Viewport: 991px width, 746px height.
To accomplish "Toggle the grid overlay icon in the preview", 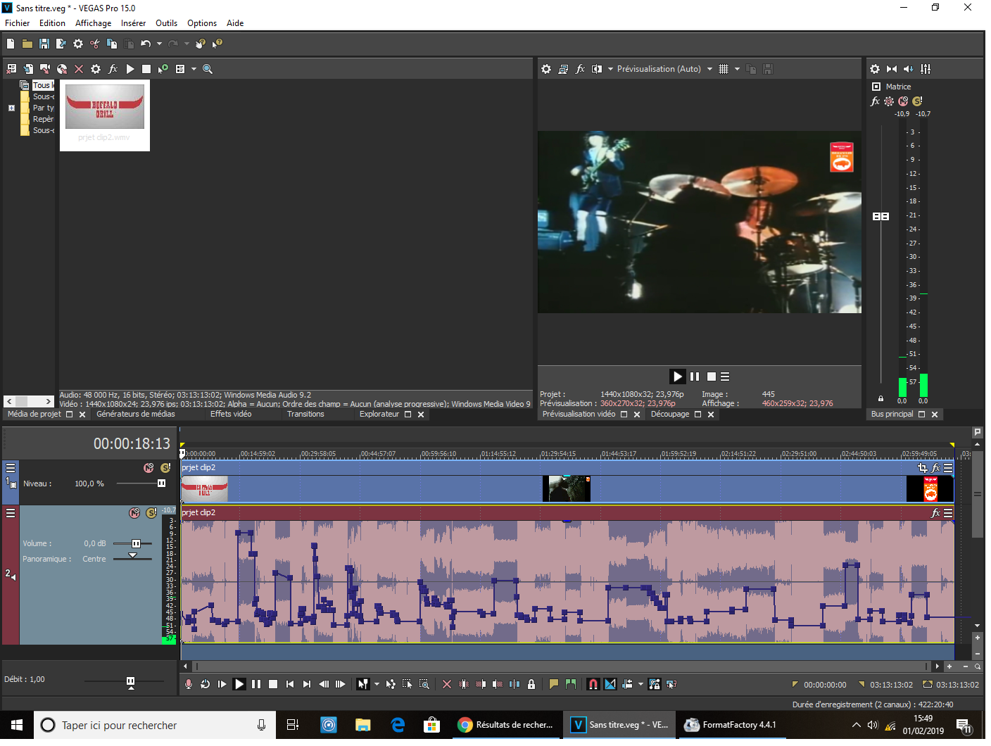I will pos(724,69).
